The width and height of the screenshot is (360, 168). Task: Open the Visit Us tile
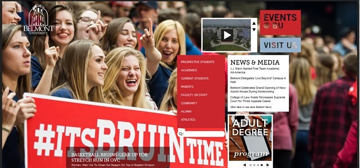click(280, 45)
